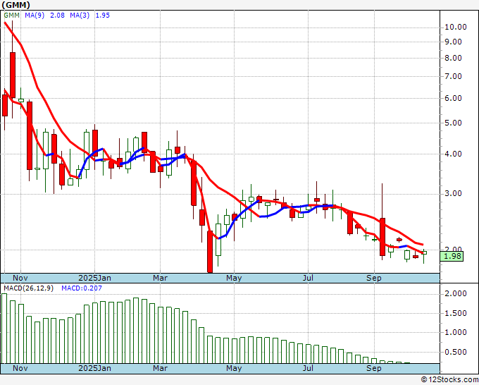
Task: Click Nov on the price chart axis
Action: coord(20,278)
